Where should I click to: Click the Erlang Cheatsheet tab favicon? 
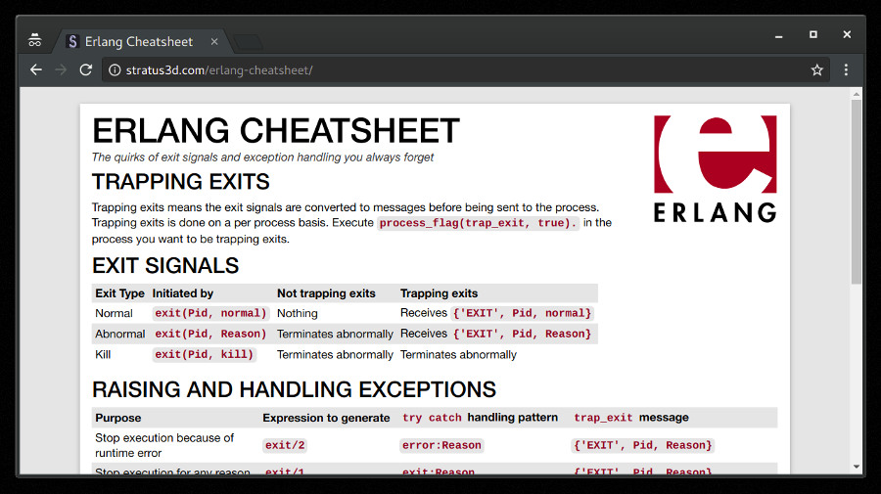pyautogui.click(x=71, y=41)
